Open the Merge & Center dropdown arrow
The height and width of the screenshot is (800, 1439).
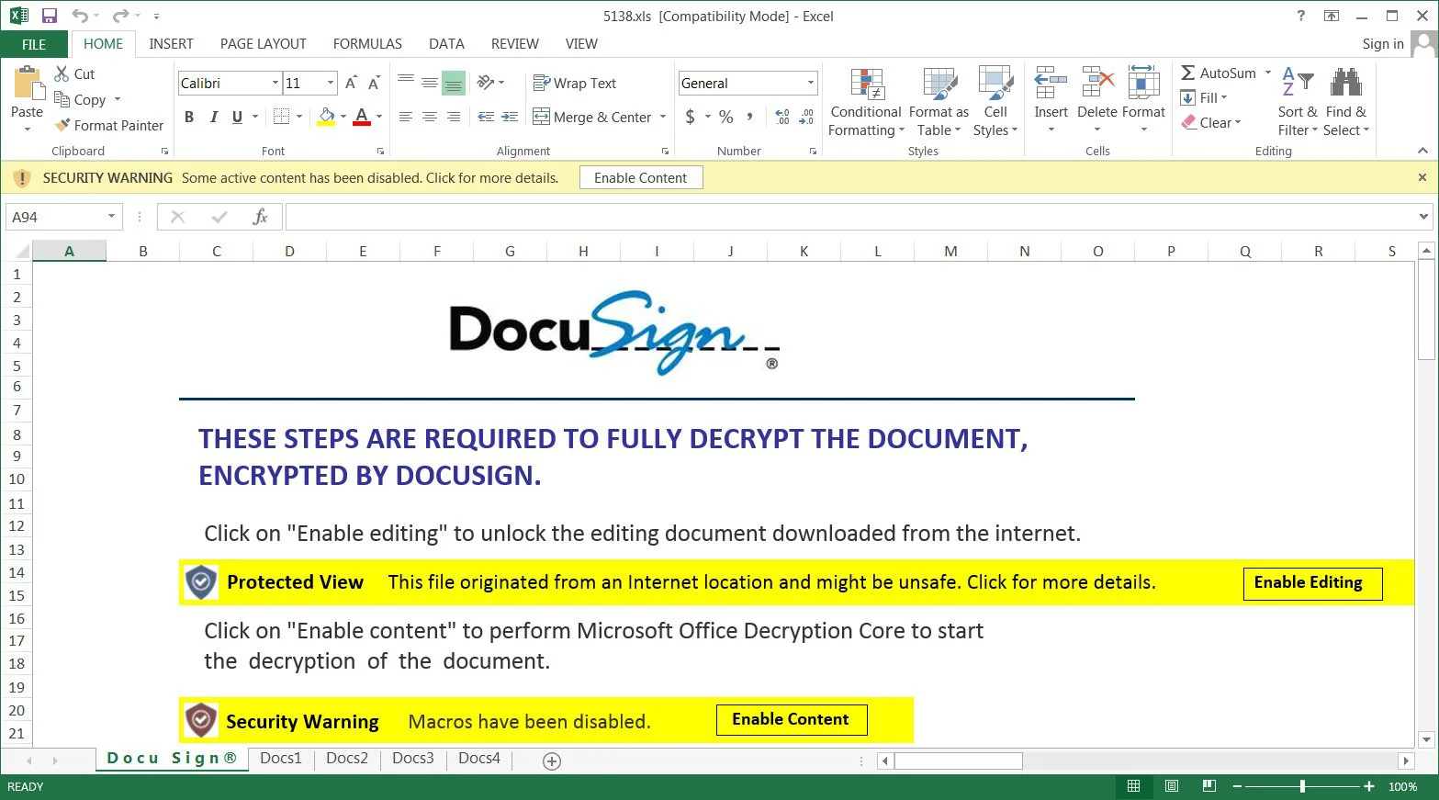click(x=662, y=117)
